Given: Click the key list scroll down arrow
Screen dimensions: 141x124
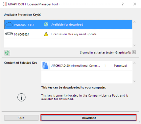Looking at the screenshot, I should click(134, 45).
